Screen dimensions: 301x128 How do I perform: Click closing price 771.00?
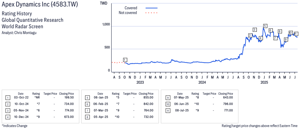click(x=228, y=110)
